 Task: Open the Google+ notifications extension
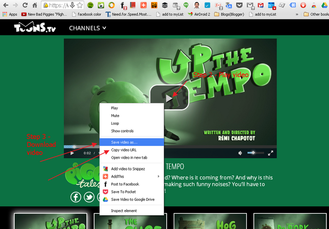tap(218, 6)
